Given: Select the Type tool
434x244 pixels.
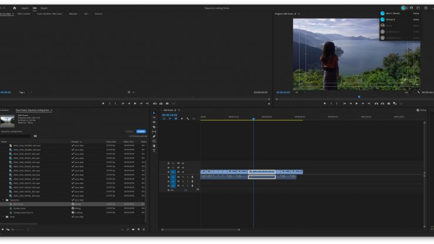Looking at the screenshot, I should coord(154,150).
